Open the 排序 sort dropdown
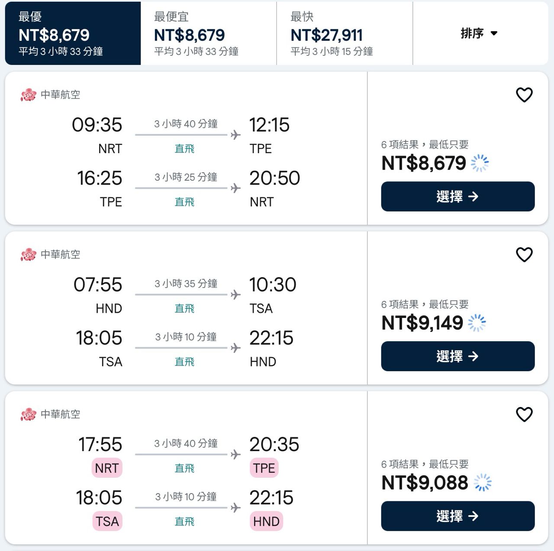Viewport: 554px width, 551px height. (479, 33)
